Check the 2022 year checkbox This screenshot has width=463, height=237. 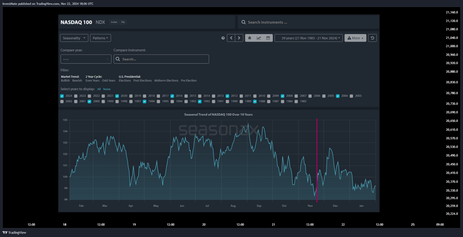(x=89, y=96)
